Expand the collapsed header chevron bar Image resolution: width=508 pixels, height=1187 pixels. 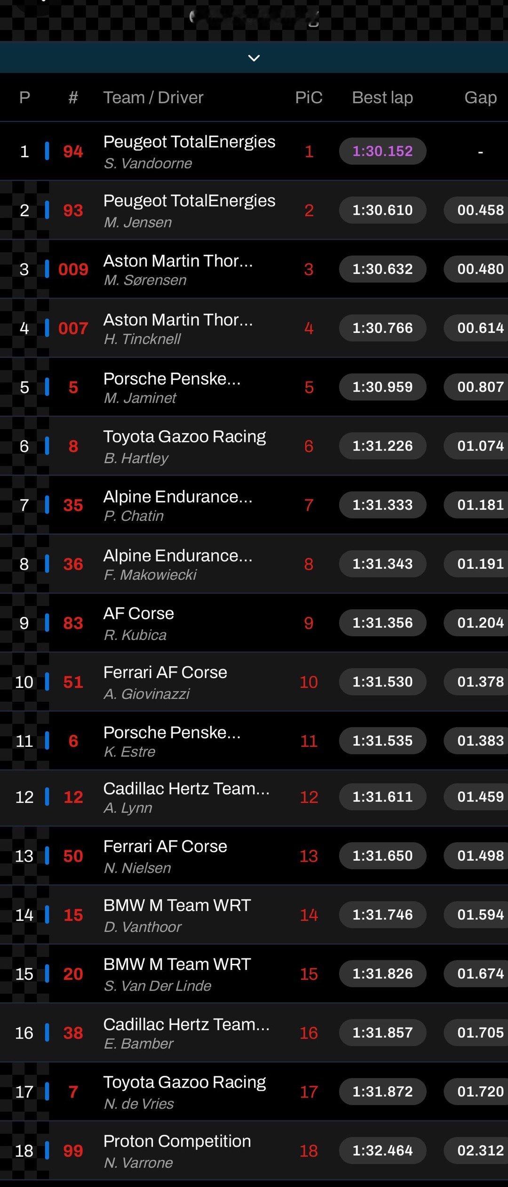coord(254,57)
